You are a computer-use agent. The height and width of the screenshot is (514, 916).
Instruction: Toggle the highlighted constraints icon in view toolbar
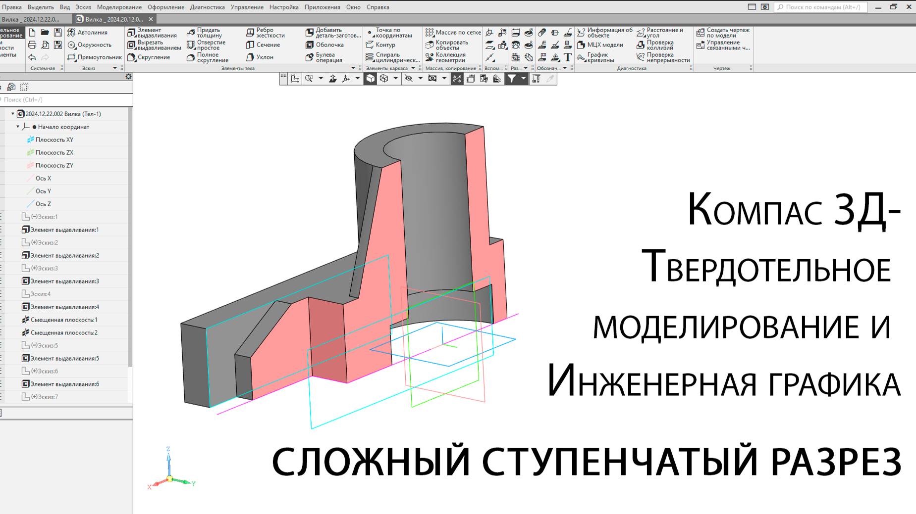457,79
